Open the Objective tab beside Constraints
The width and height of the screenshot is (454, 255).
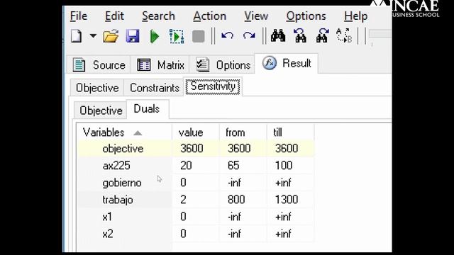coord(97,88)
